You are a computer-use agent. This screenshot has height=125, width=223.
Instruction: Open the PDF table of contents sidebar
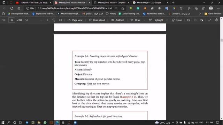(4, 20)
